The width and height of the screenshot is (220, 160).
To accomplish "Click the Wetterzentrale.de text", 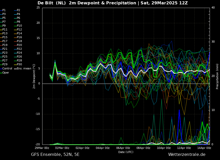I will pos(187,154).
